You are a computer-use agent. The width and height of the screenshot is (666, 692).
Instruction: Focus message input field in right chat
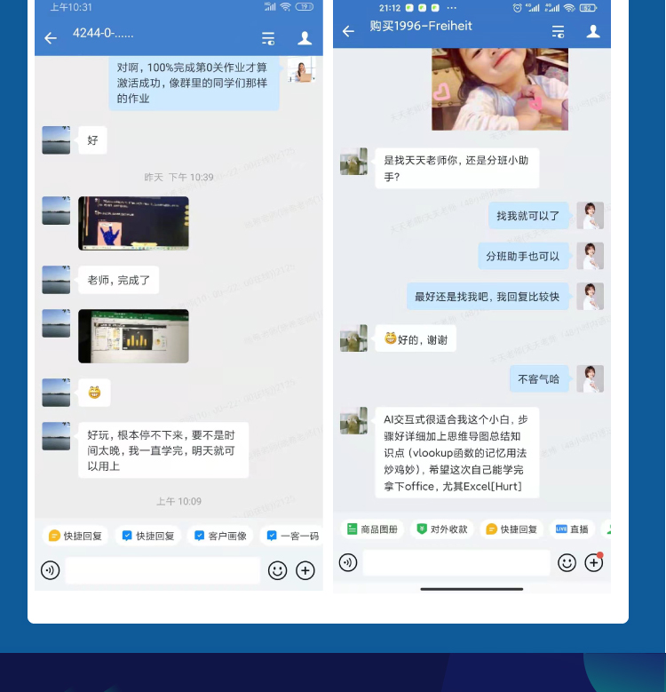(x=456, y=562)
